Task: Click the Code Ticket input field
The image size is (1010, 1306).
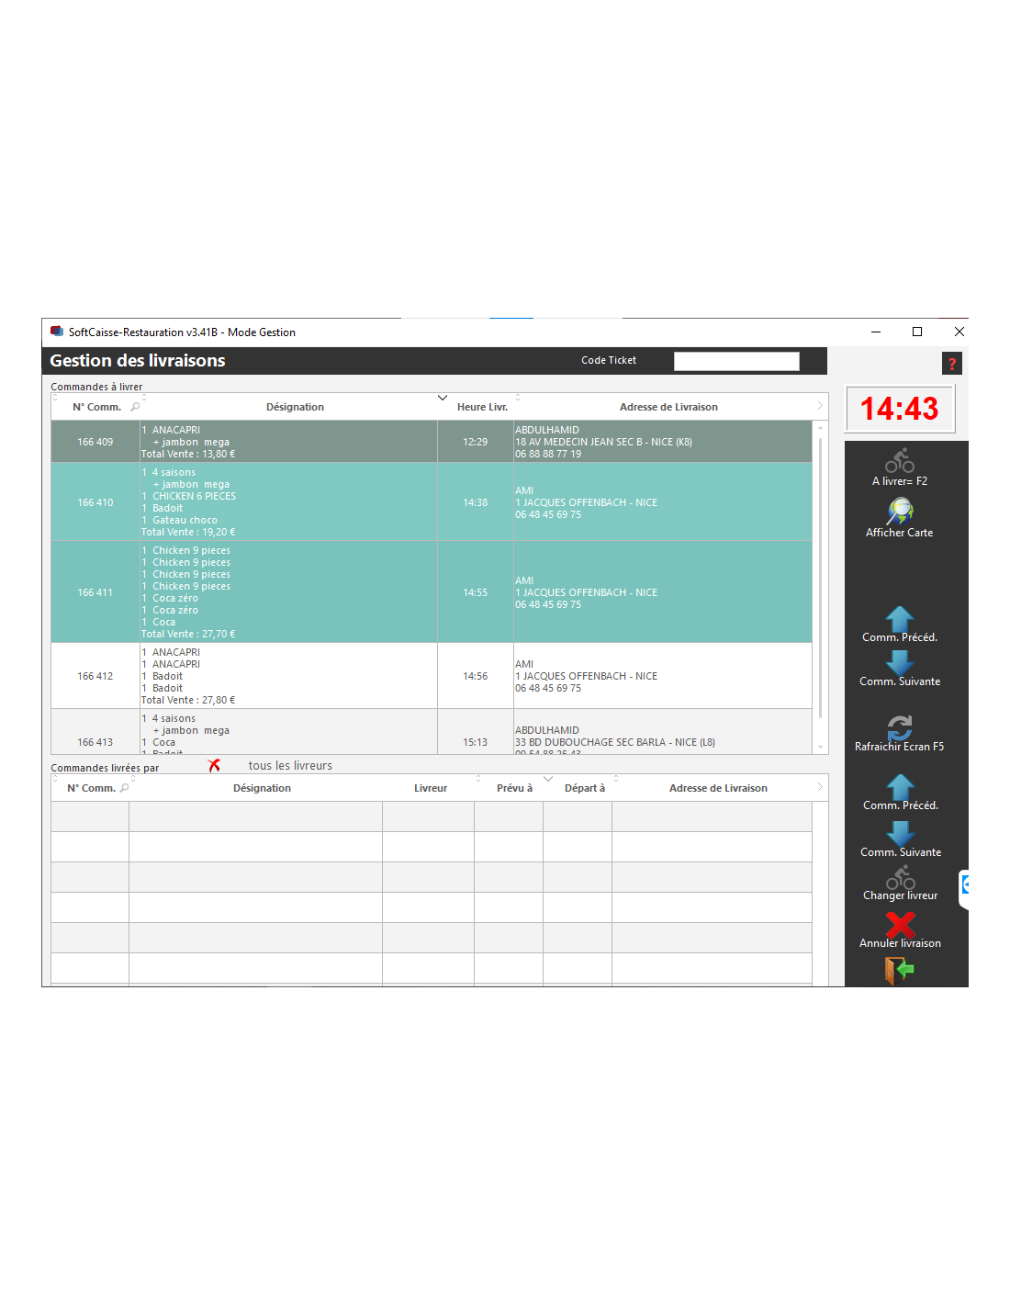Action: click(x=736, y=361)
